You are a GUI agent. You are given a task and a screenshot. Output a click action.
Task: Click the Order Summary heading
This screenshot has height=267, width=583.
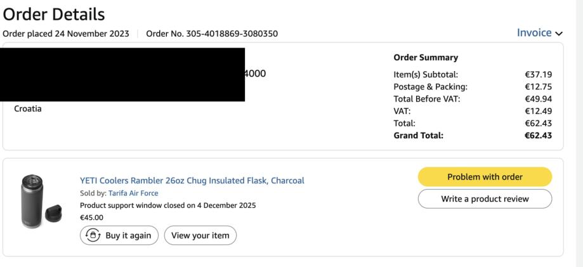pyautogui.click(x=426, y=58)
